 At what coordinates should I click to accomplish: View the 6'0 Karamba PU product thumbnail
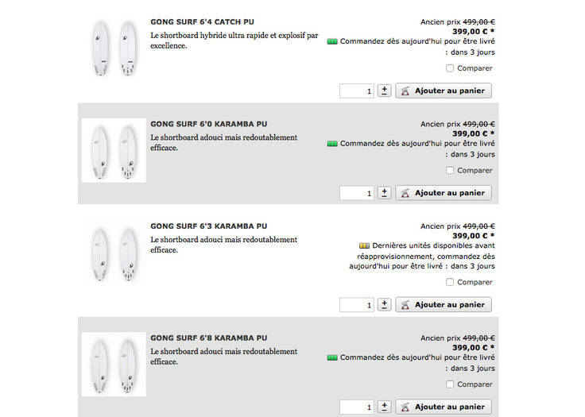pyautogui.click(x=114, y=151)
